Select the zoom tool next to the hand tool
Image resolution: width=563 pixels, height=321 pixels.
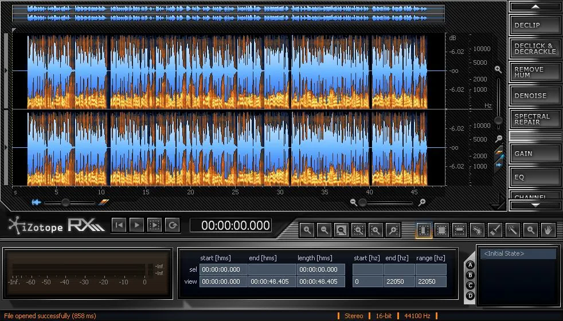(530, 230)
